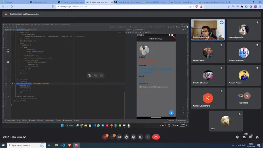Open Brave Rewards triangle icon
263x148 pixels.
click(201, 7)
